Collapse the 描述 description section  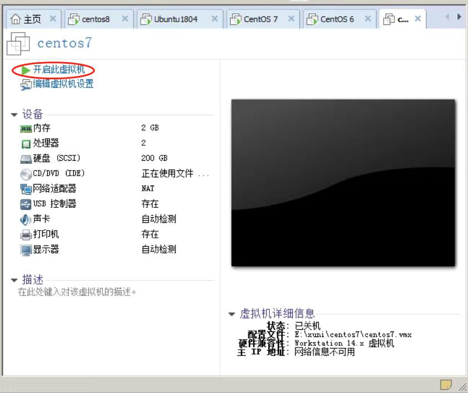[14, 280]
